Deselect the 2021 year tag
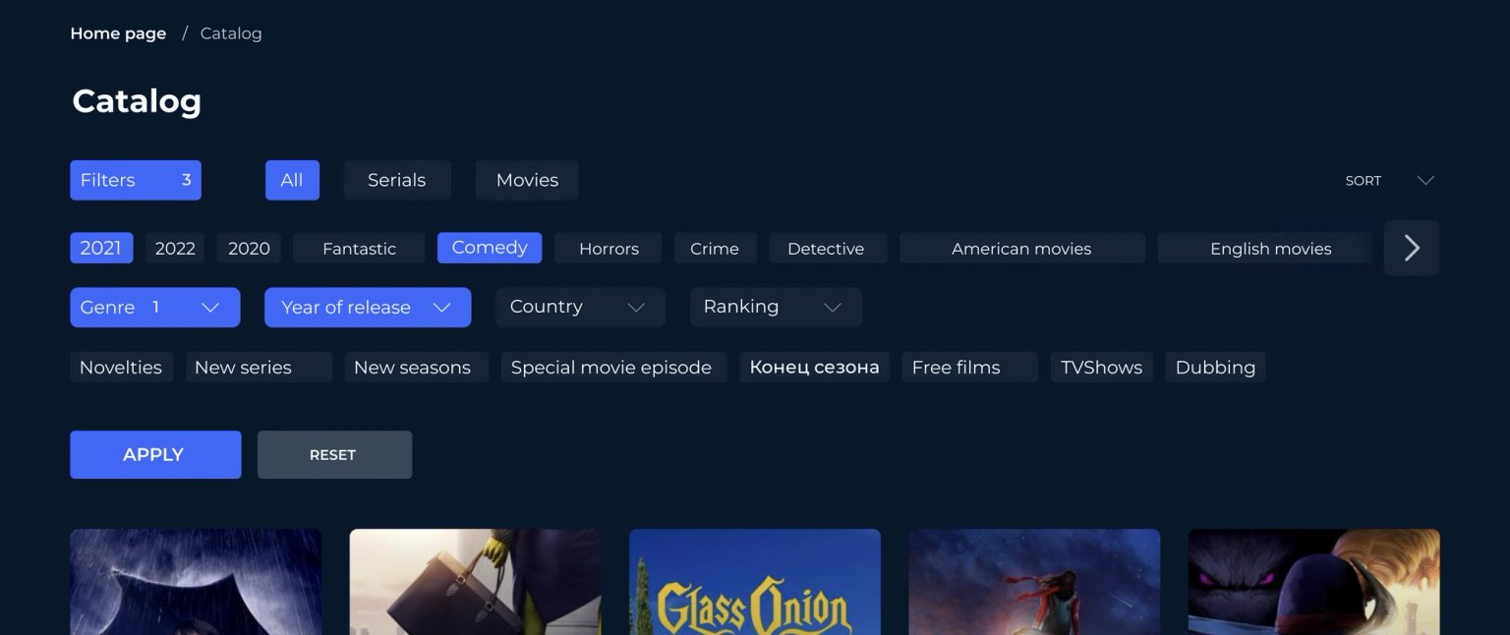 tap(101, 248)
